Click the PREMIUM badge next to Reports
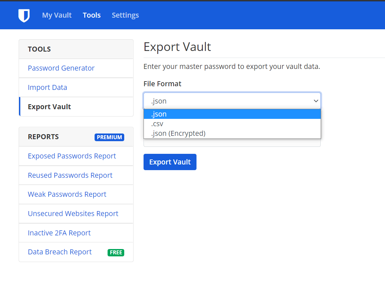The image size is (385, 282). coord(110,137)
